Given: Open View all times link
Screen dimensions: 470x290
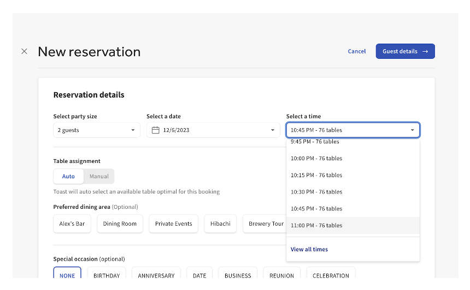Looking at the screenshot, I should tap(309, 250).
